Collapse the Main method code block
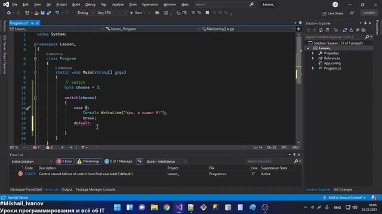The image size is (382, 214). tap(35, 73)
